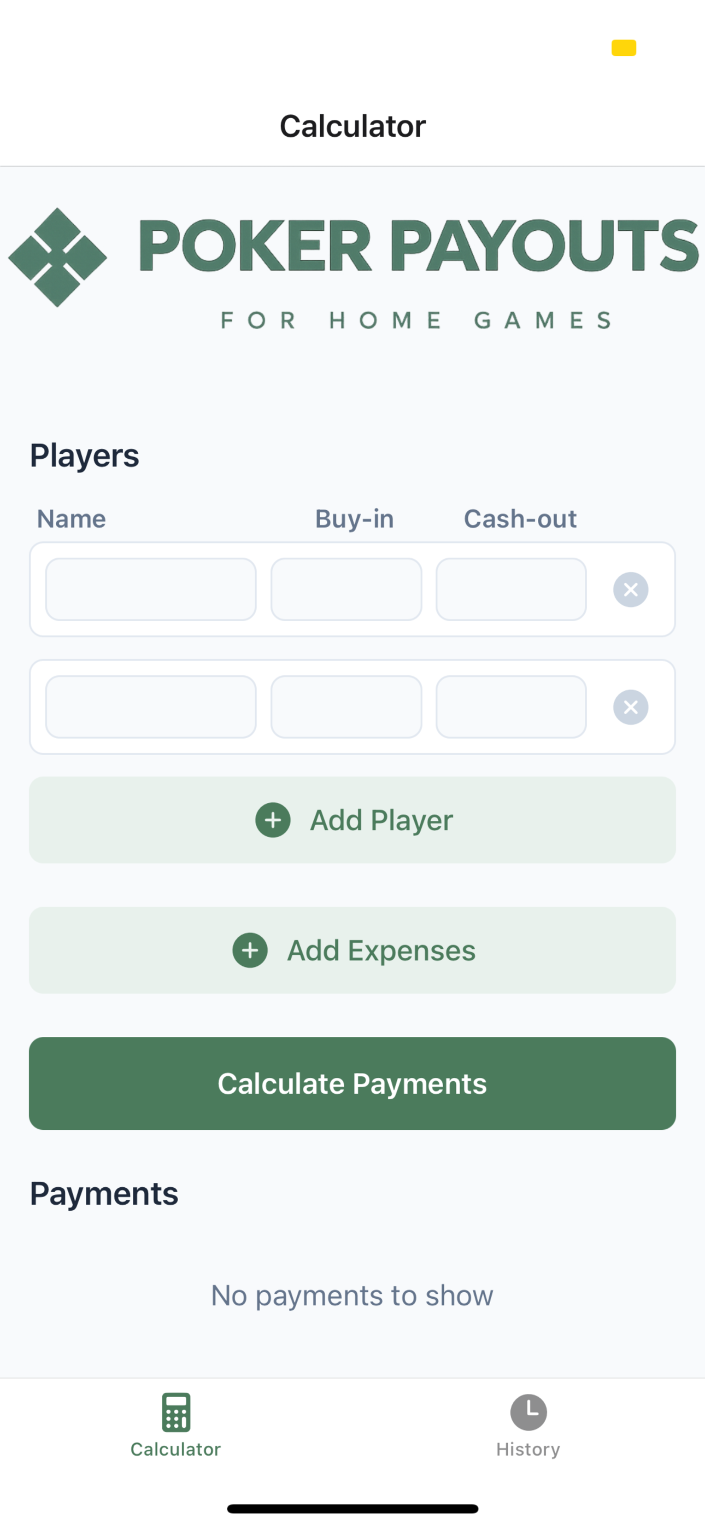This screenshot has height=1529, width=705.
Task: Select the first player's Buy-in field
Action: pyautogui.click(x=346, y=590)
